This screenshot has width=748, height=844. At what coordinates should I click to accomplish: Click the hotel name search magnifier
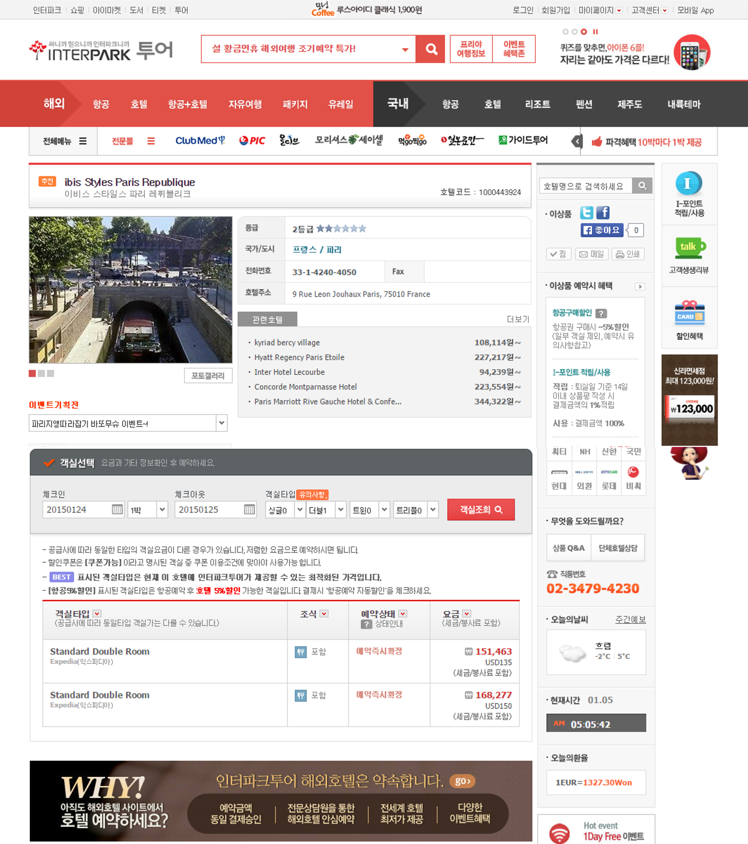(x=642, y=186)
